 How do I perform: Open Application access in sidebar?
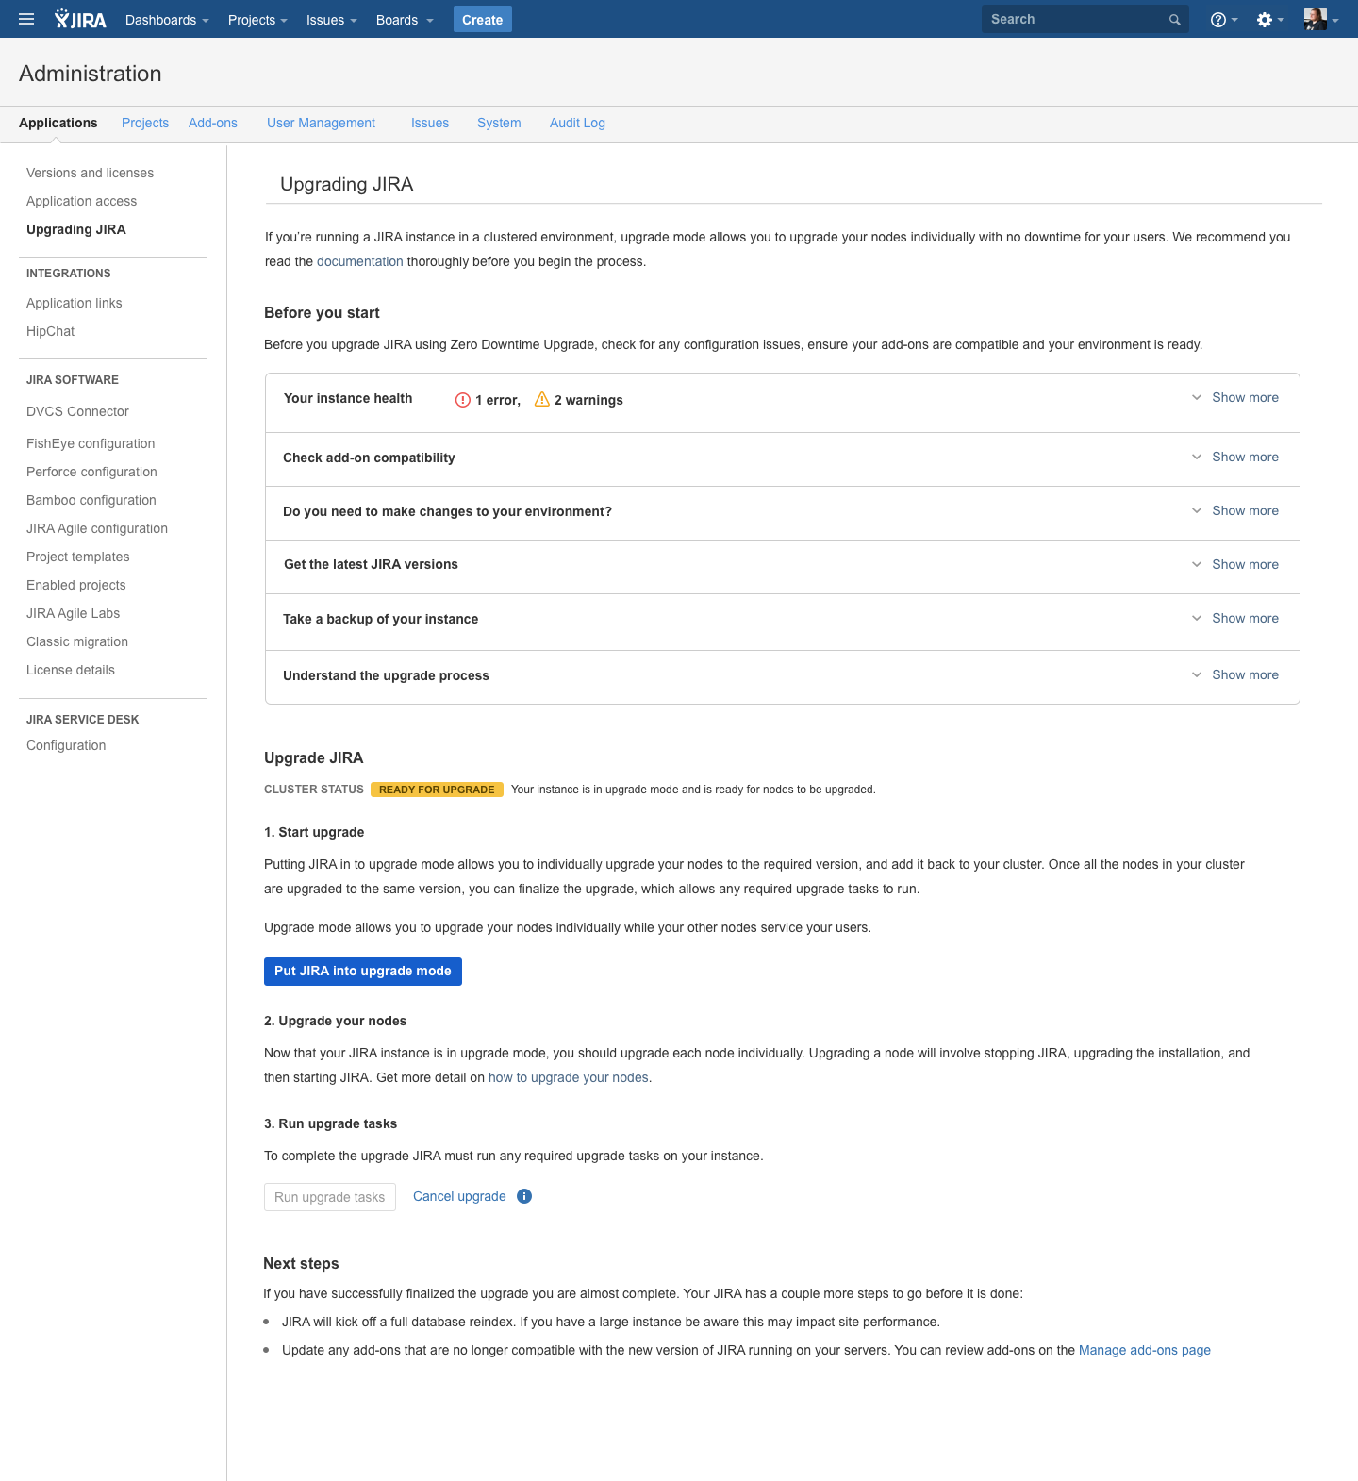[81, 202]
